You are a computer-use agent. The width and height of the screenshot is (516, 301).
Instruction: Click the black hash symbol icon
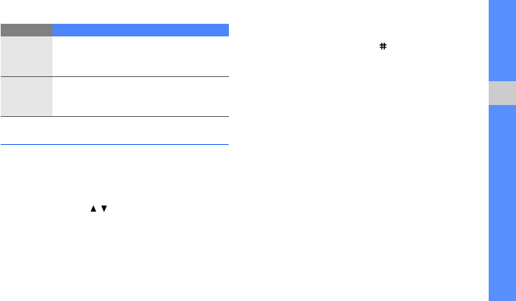click(383, 46)
